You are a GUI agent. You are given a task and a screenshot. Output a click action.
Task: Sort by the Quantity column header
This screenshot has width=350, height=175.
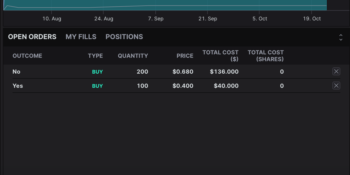[133, 56]
